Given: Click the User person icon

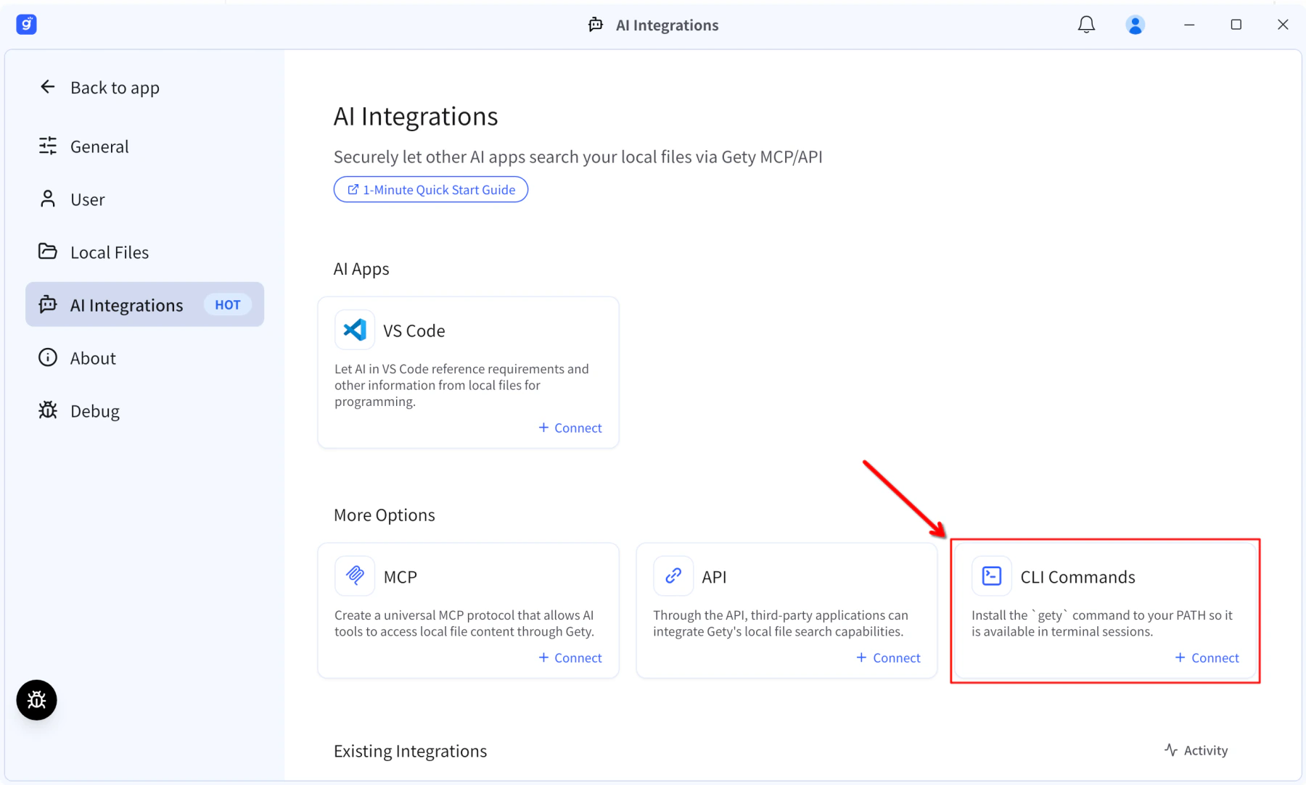Looking at the screenshot, I should [48, 199].
